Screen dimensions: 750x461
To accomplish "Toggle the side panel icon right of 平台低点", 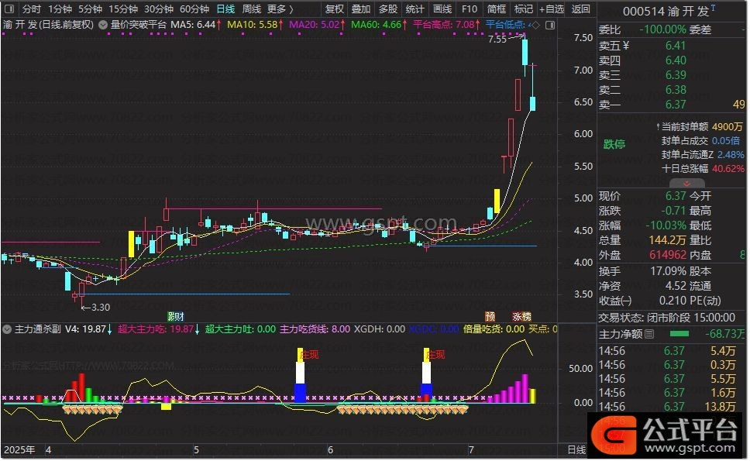I will pos(550,25).
